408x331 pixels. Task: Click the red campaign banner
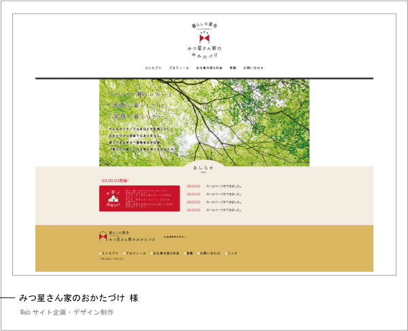(139, 198)
